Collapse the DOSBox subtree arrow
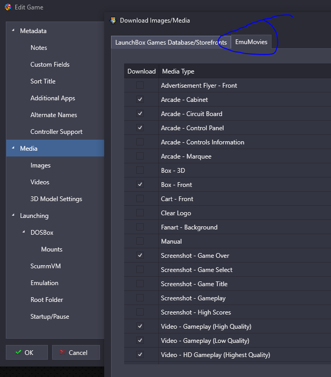331x377 pixels. click(x=24, y=232)
